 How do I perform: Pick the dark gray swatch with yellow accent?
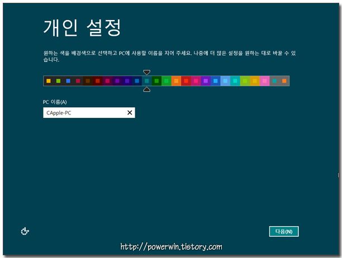click(49, 81)
